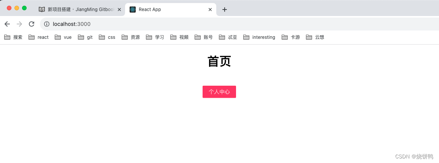Screen dimensions: 439x163
Task: Open the 搜索 bookmark folder
Action: click(13, 37)
